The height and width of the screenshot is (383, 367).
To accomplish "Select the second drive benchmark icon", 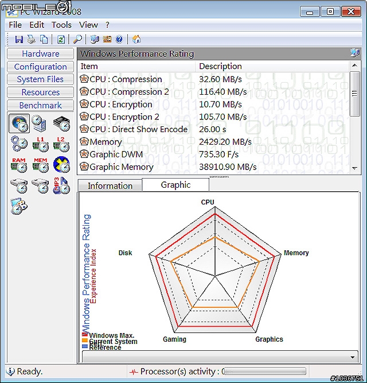I will pos(40,186).
